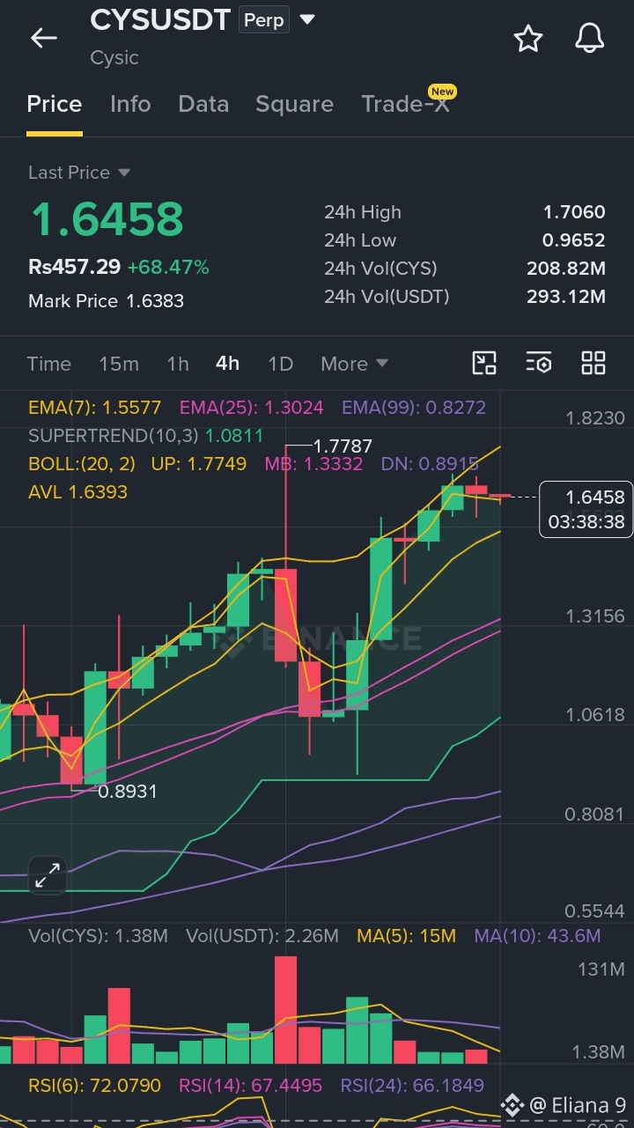Tap the EMA(25): 1.3024 indicator label
Viewport: 634px width, 1128px height.
(252, 408)
